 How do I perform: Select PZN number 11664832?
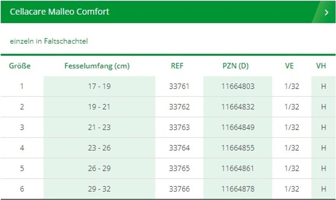pyautogui.click(x=238, y=107)
